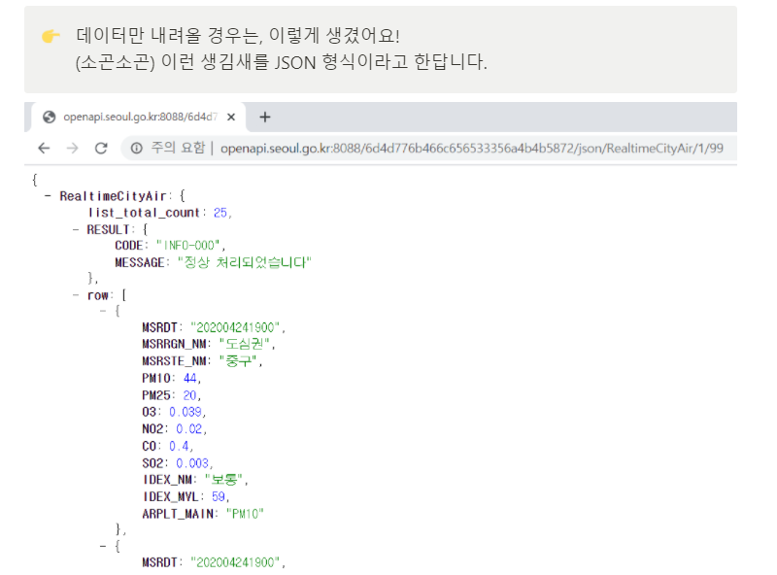777x575 pixels.
Task: Click the CO value 0.4
Action: coord(179,446)
